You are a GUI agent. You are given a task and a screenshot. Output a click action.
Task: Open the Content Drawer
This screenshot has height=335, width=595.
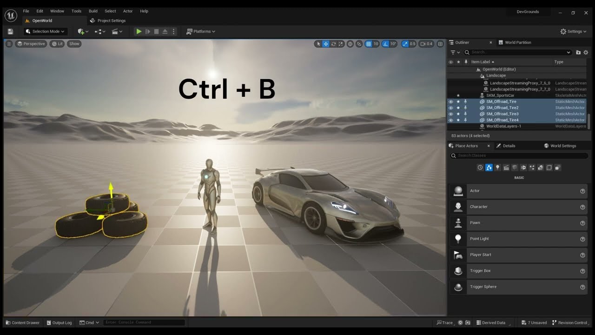[x=22, y=322]
